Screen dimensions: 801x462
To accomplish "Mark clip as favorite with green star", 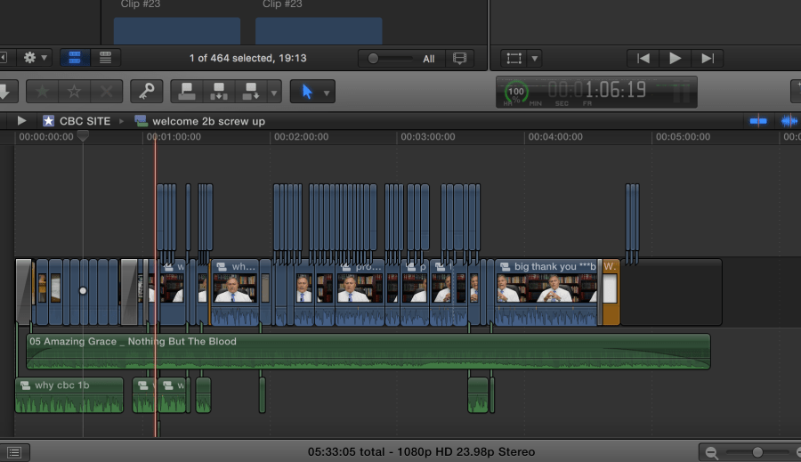I will coord(43,92).
